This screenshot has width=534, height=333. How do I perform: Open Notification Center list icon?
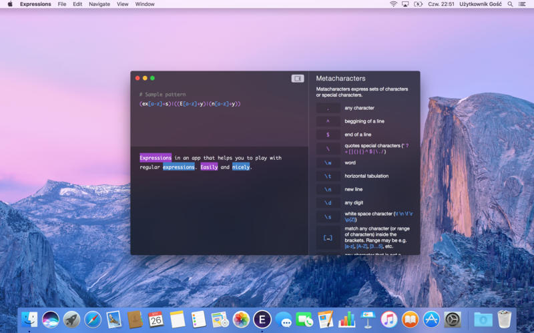[522, 4]
